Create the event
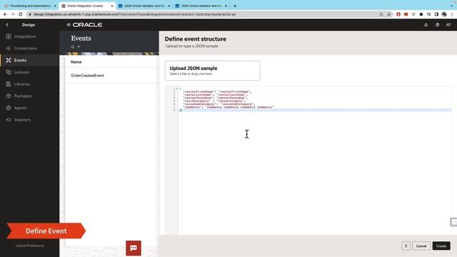This screenshot has width=457, height=257. [441, 246]
